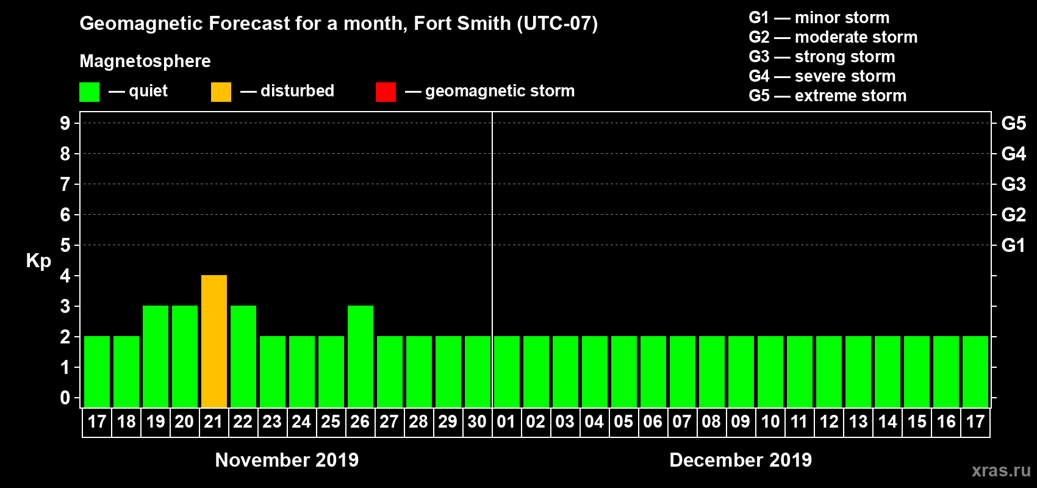
Task: Select the green bar for December 17
Action: pos(975,371)
